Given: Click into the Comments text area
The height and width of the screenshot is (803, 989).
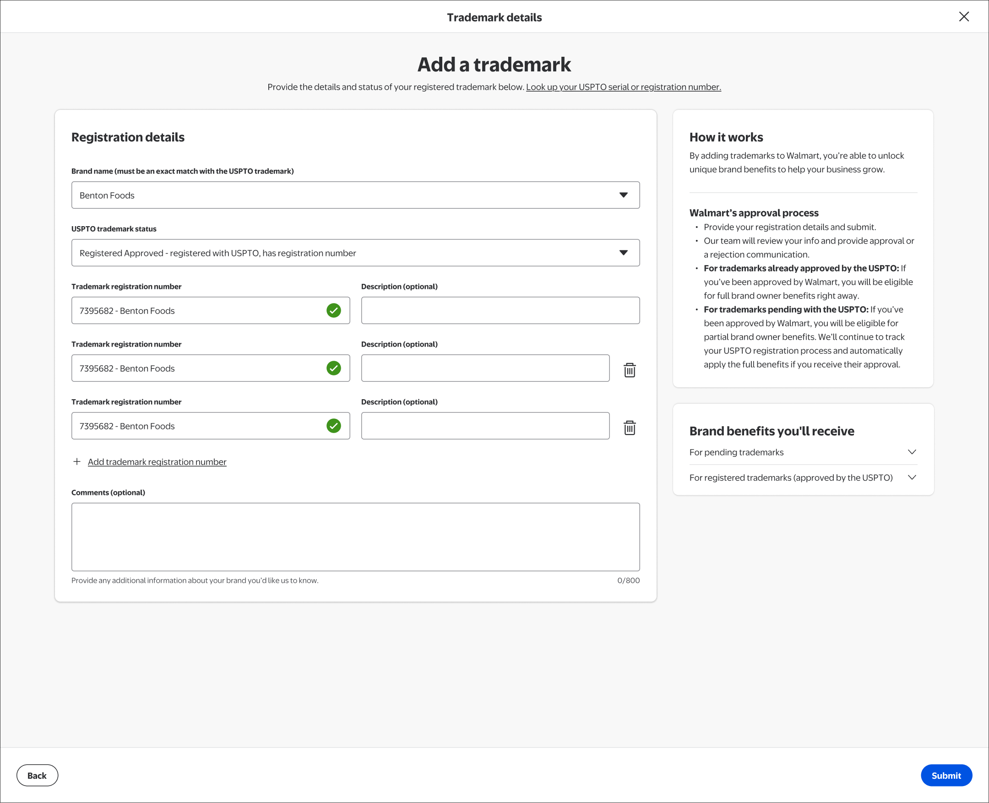Looking at the screenshot, I should pos(355,537).
